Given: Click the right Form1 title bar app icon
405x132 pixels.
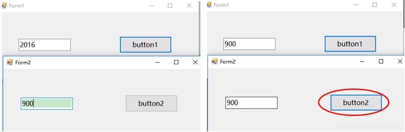Looking at the screenshot, I should pos(209,5).
